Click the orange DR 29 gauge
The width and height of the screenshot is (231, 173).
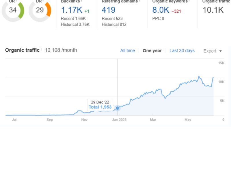[x=40, y=10]
